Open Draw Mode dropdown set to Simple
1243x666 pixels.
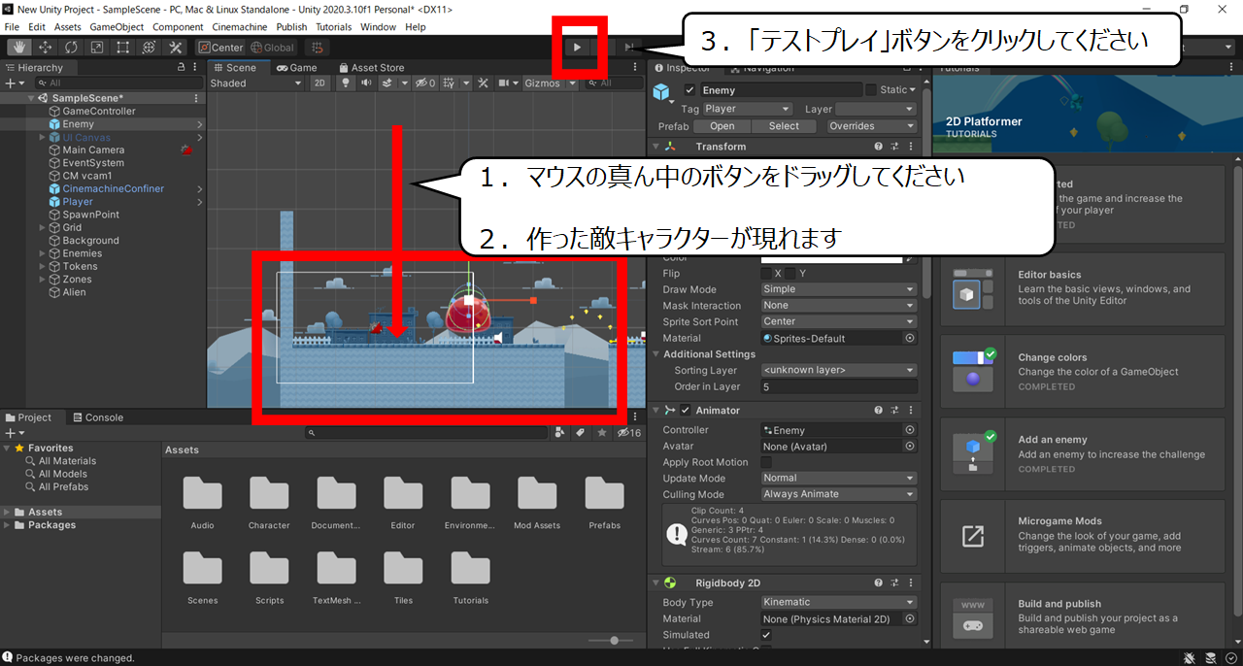tap(838, 289)
